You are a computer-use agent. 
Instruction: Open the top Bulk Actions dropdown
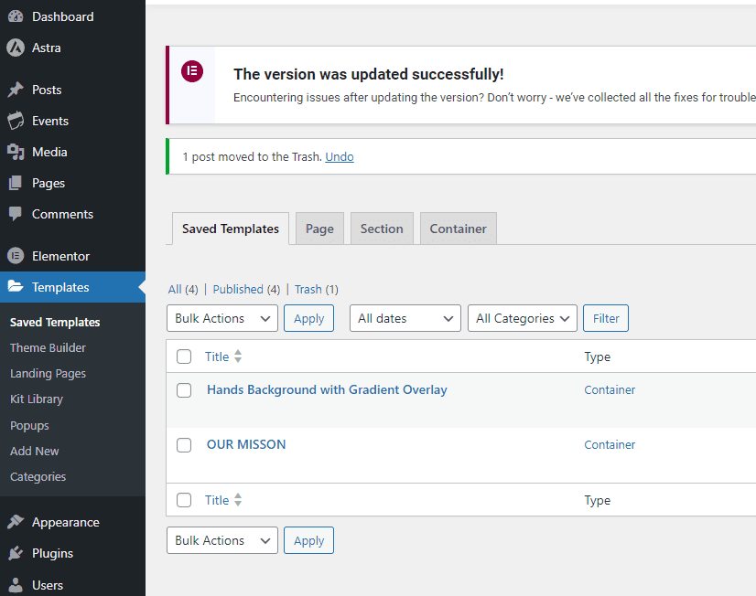(x=222, y=318)
